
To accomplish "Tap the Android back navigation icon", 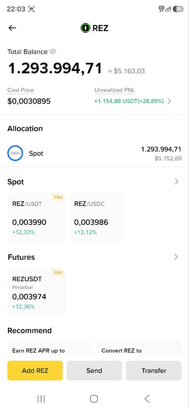I will coord(147,398).
